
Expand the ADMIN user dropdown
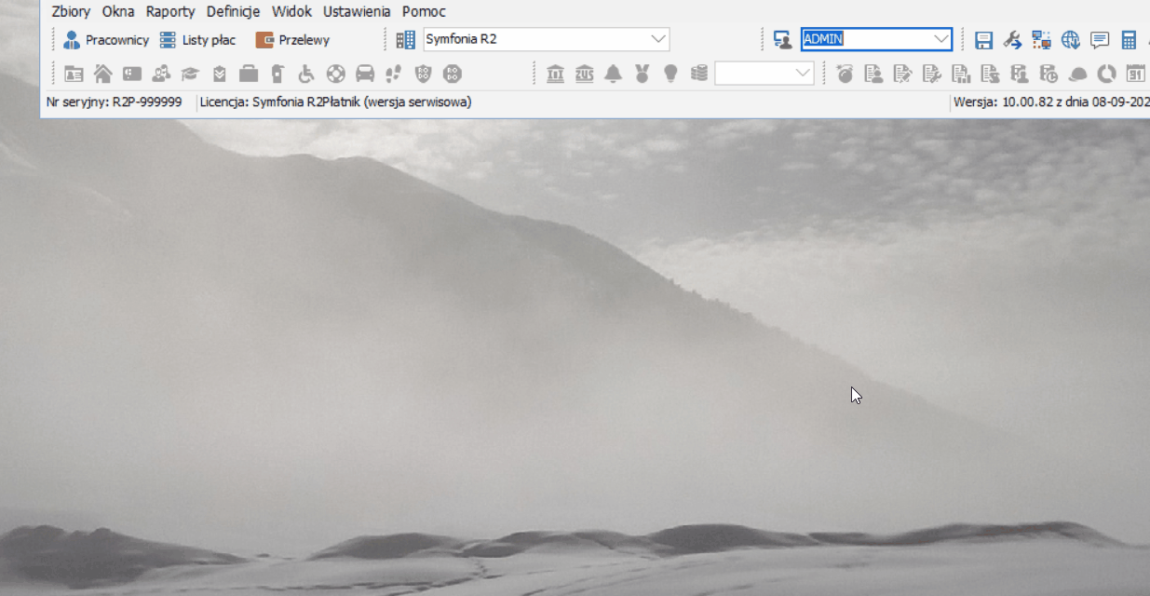(941, 39)
